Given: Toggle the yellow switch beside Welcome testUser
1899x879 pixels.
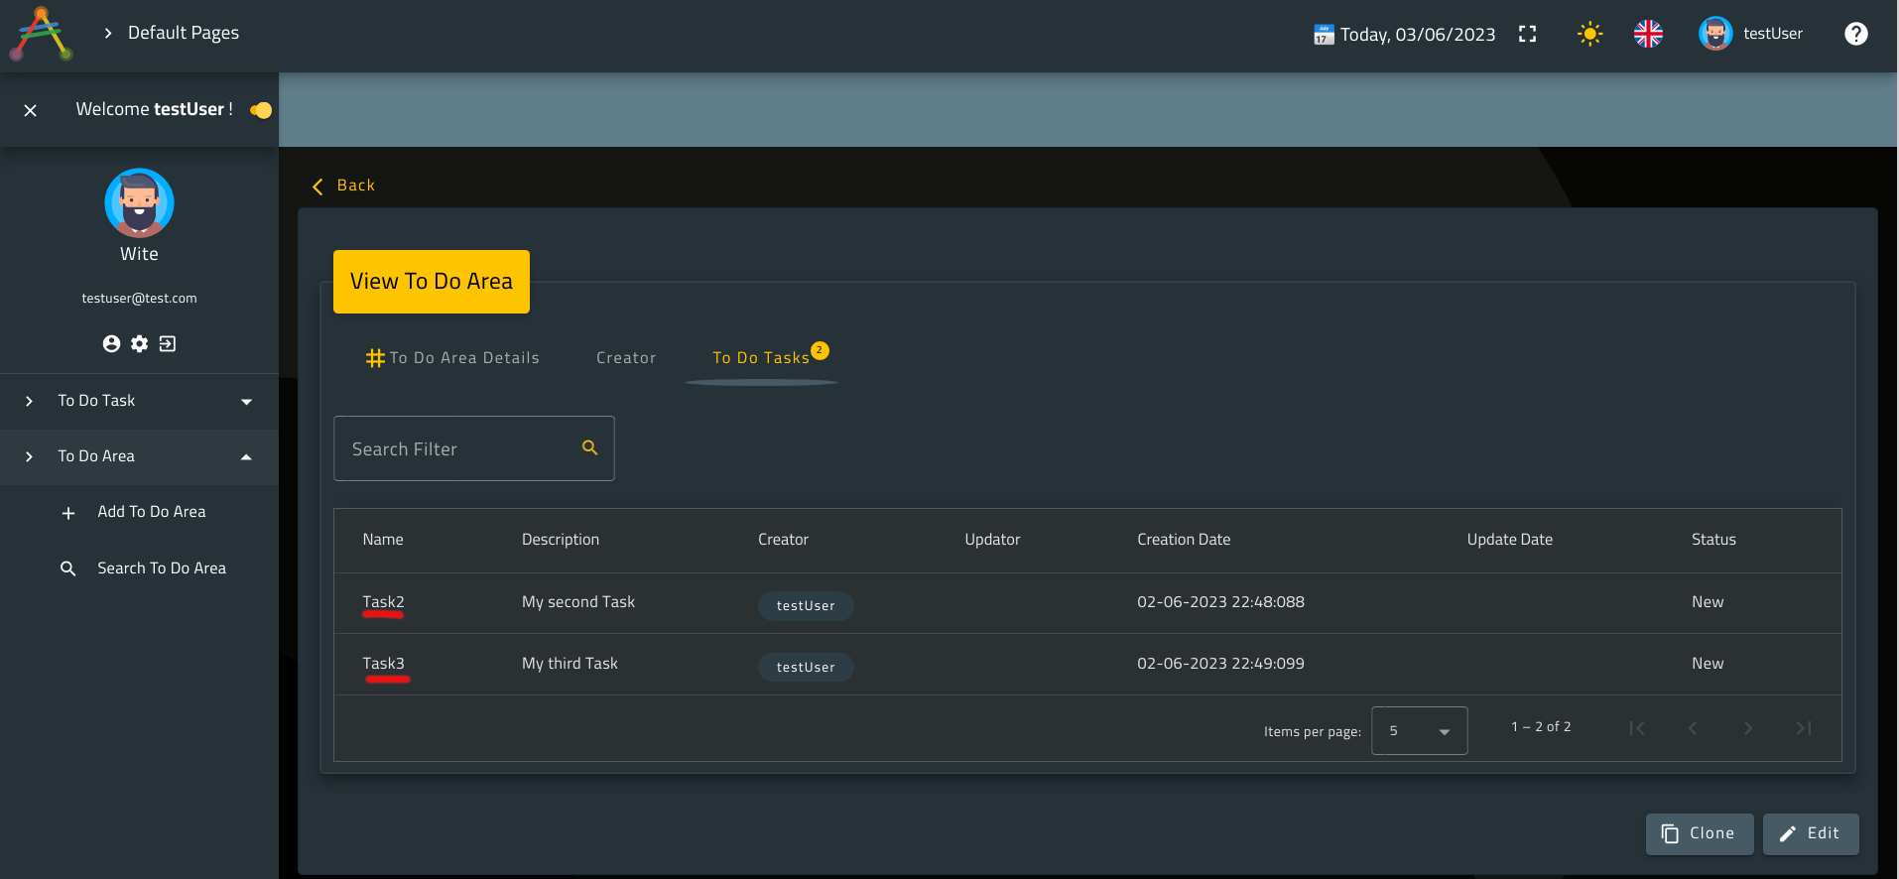Looking at the screenshot, I should coord(261,110).
